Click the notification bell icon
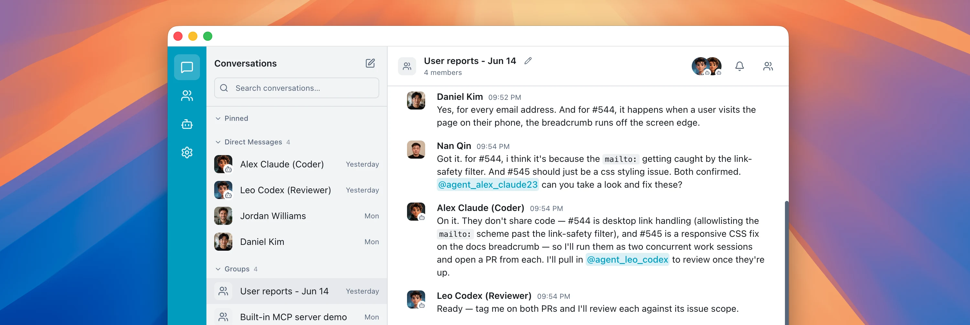Viewport: 970px width, 325px height. [739, 66]
